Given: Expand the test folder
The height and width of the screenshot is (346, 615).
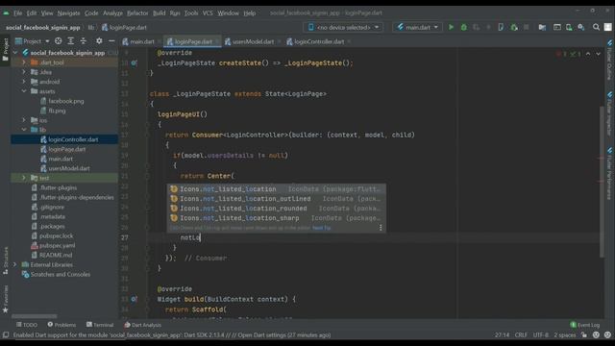Looking at the screenshot, I should tap(23, 178).
